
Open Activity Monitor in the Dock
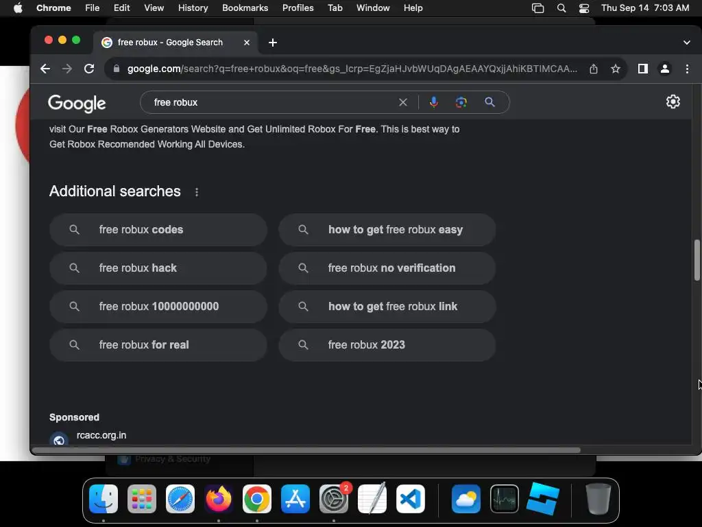(x=505, y=499)
